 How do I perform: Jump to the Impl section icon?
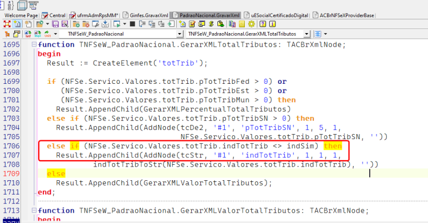coord(38,34)
